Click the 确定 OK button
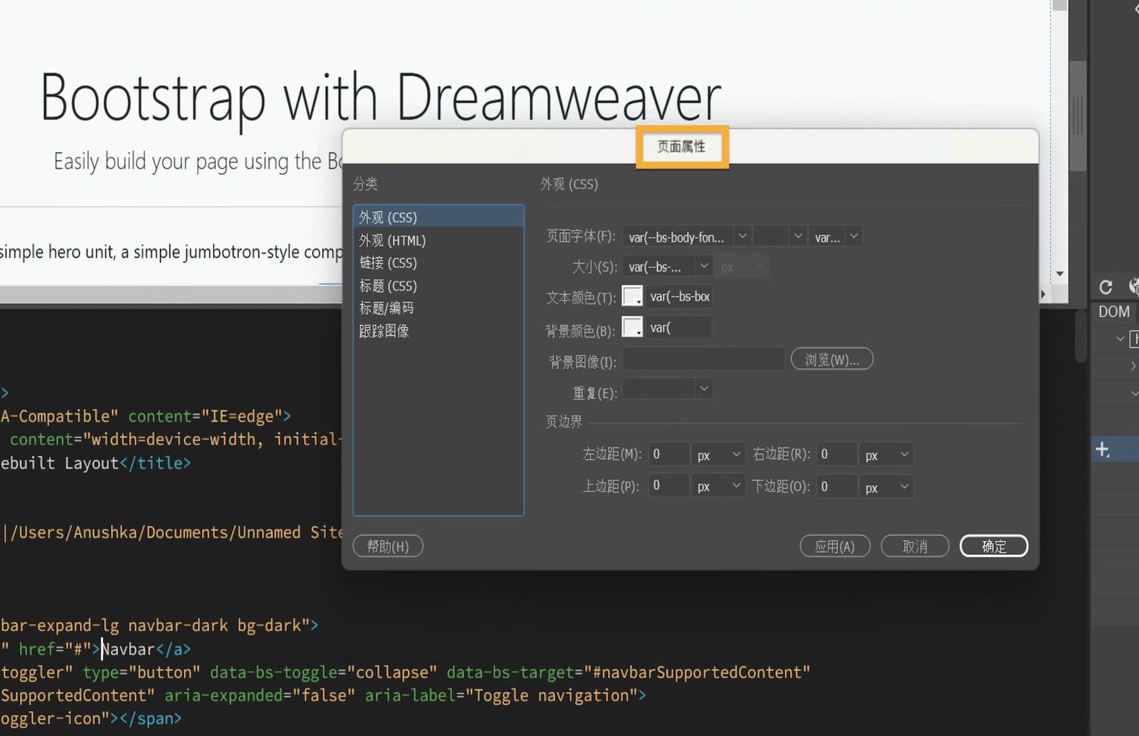Viewport: 1139px width, 736px height. [994, 546]
